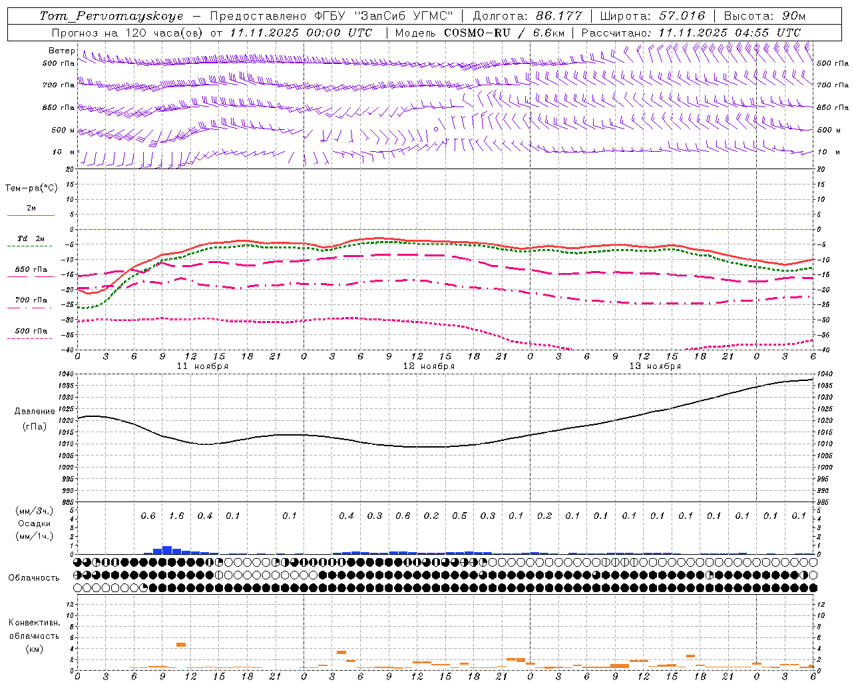Click the 13 ноября date label

click(655, 366)
